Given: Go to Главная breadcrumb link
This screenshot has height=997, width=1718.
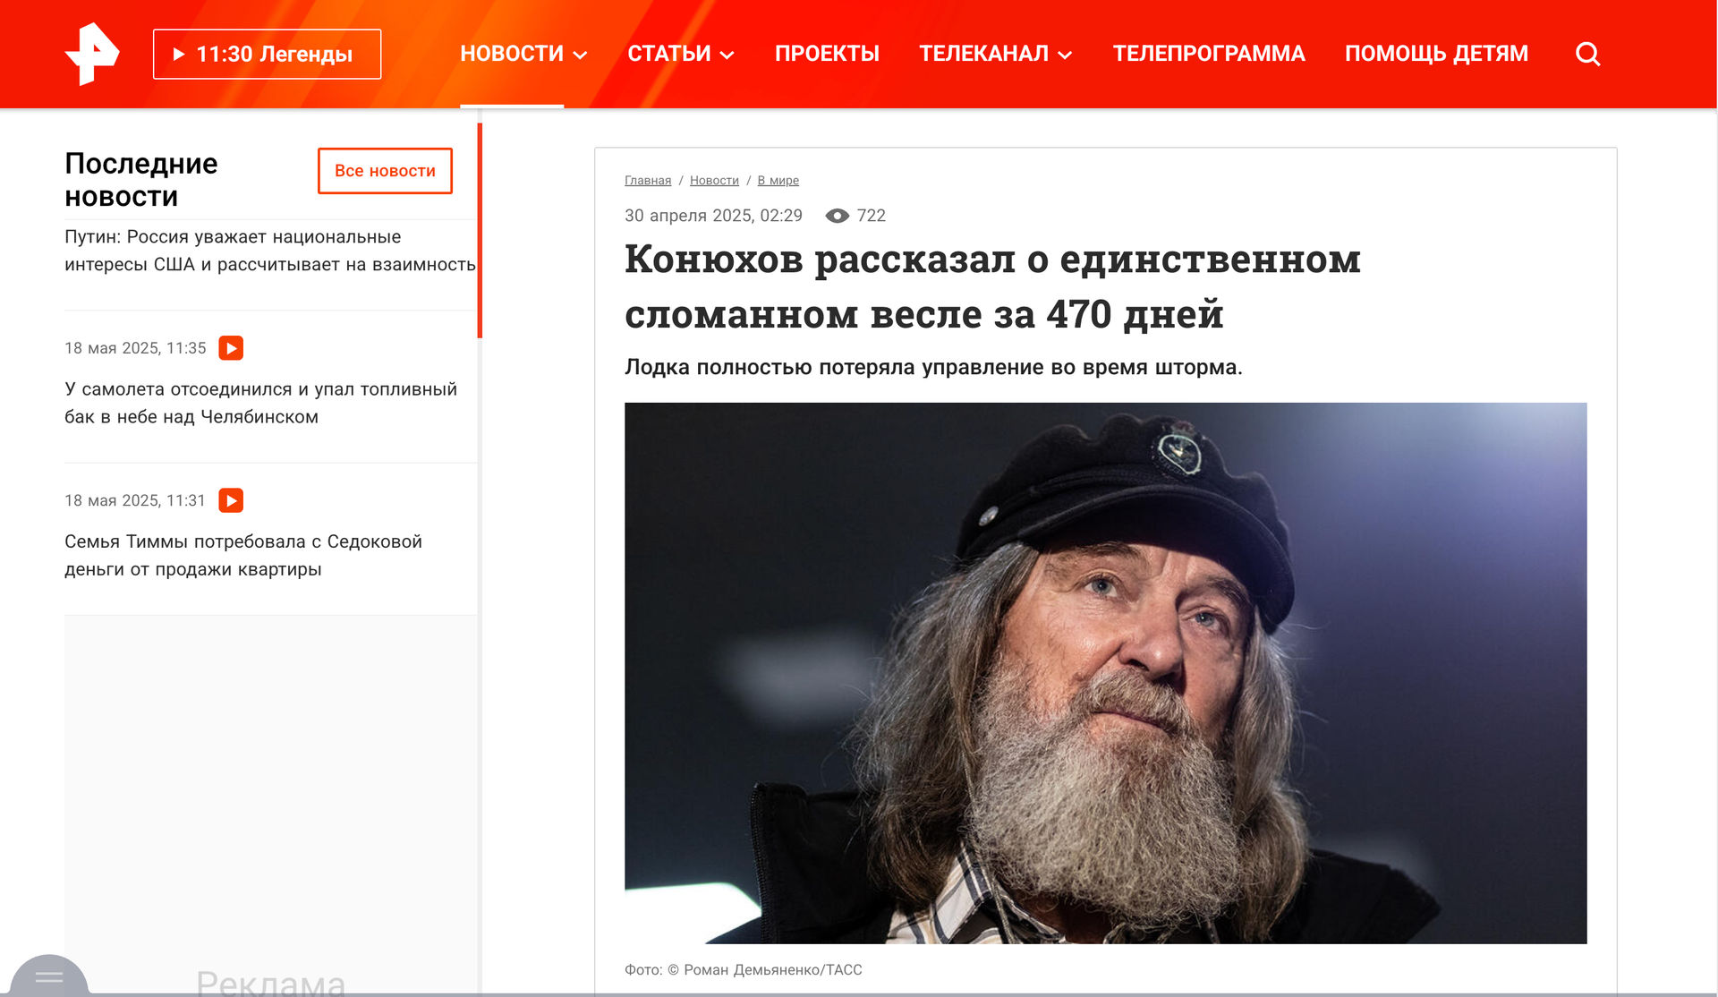Looking at the screenshot, I should (x=648, y=181).
